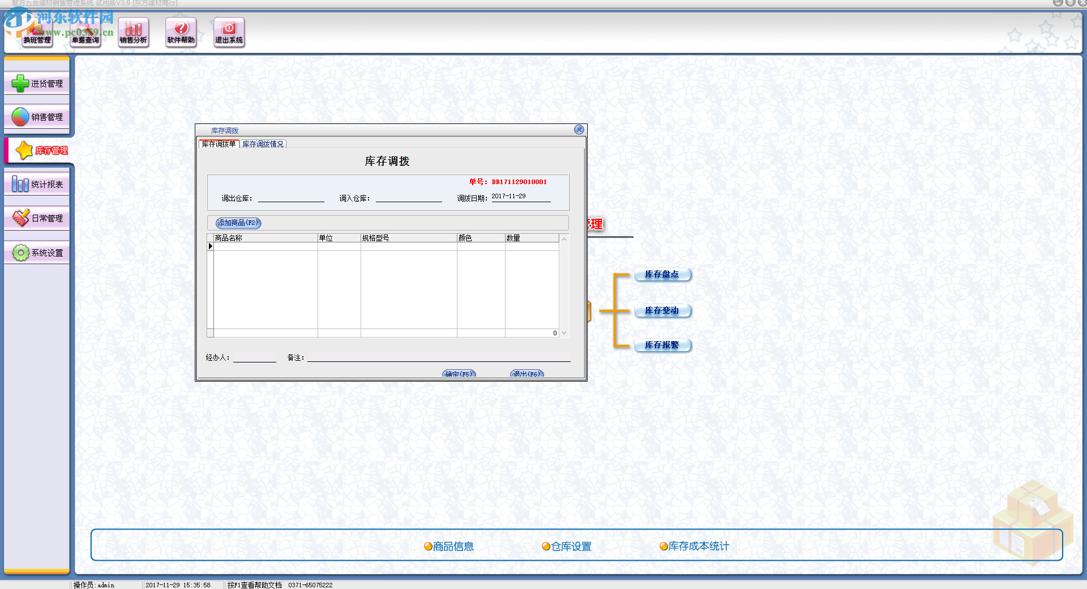Select 库存管理 star sidebar item
The image size is (1087, 589).
[x=38, y=151]
